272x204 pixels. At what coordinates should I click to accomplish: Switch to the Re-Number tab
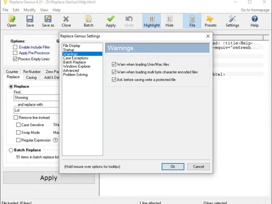[x=32, y=72]
